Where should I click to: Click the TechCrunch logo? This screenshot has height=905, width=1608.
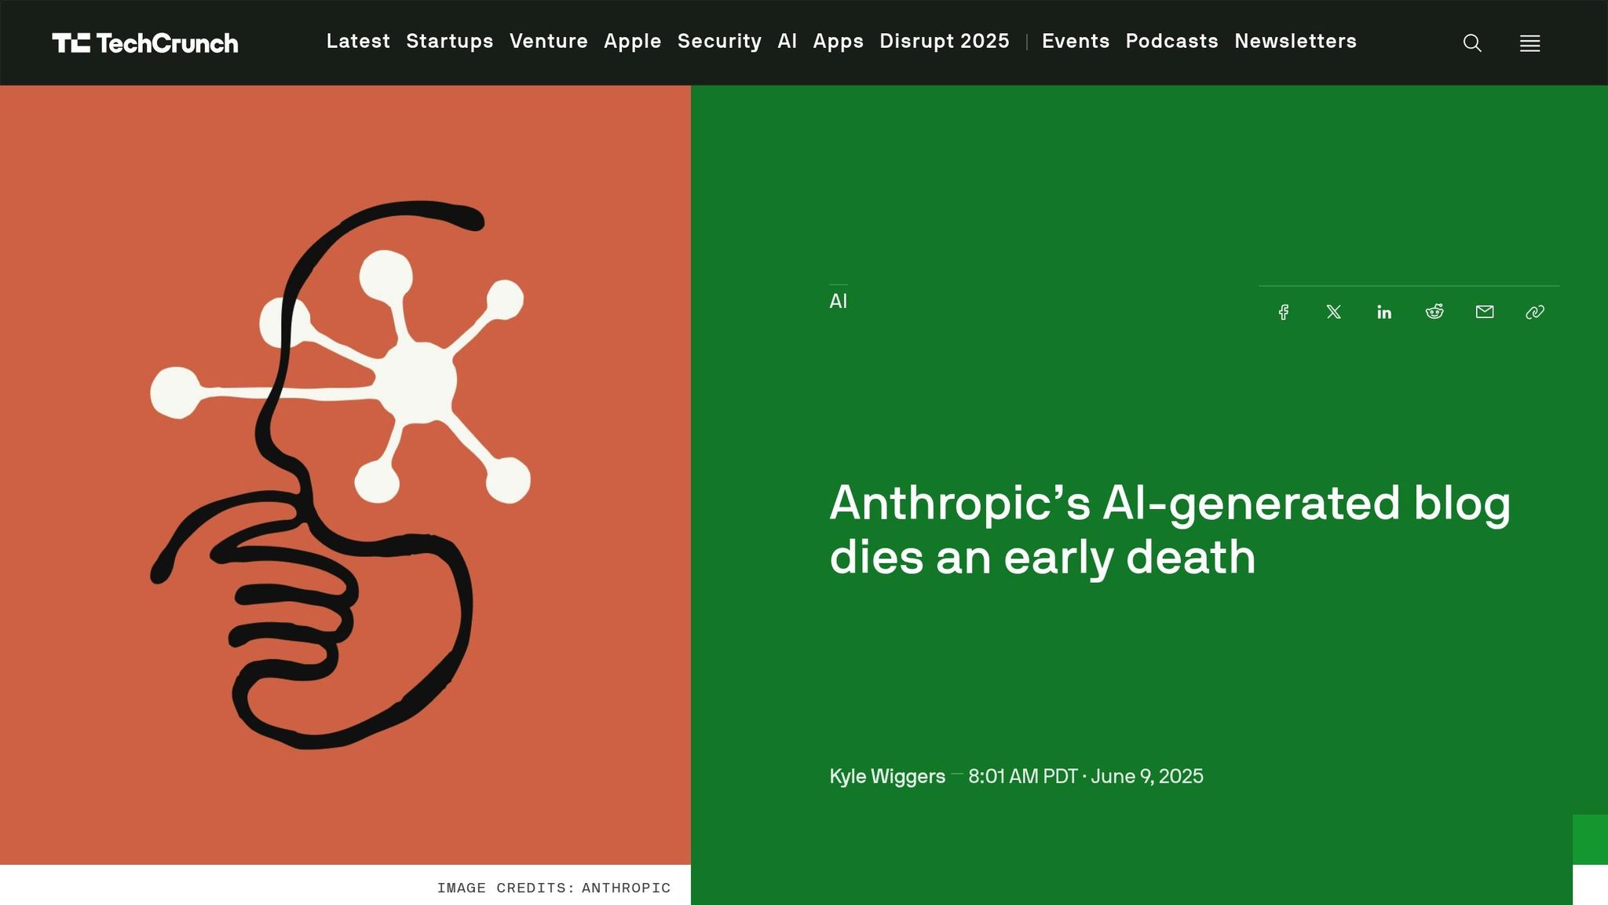coord(145,43)
